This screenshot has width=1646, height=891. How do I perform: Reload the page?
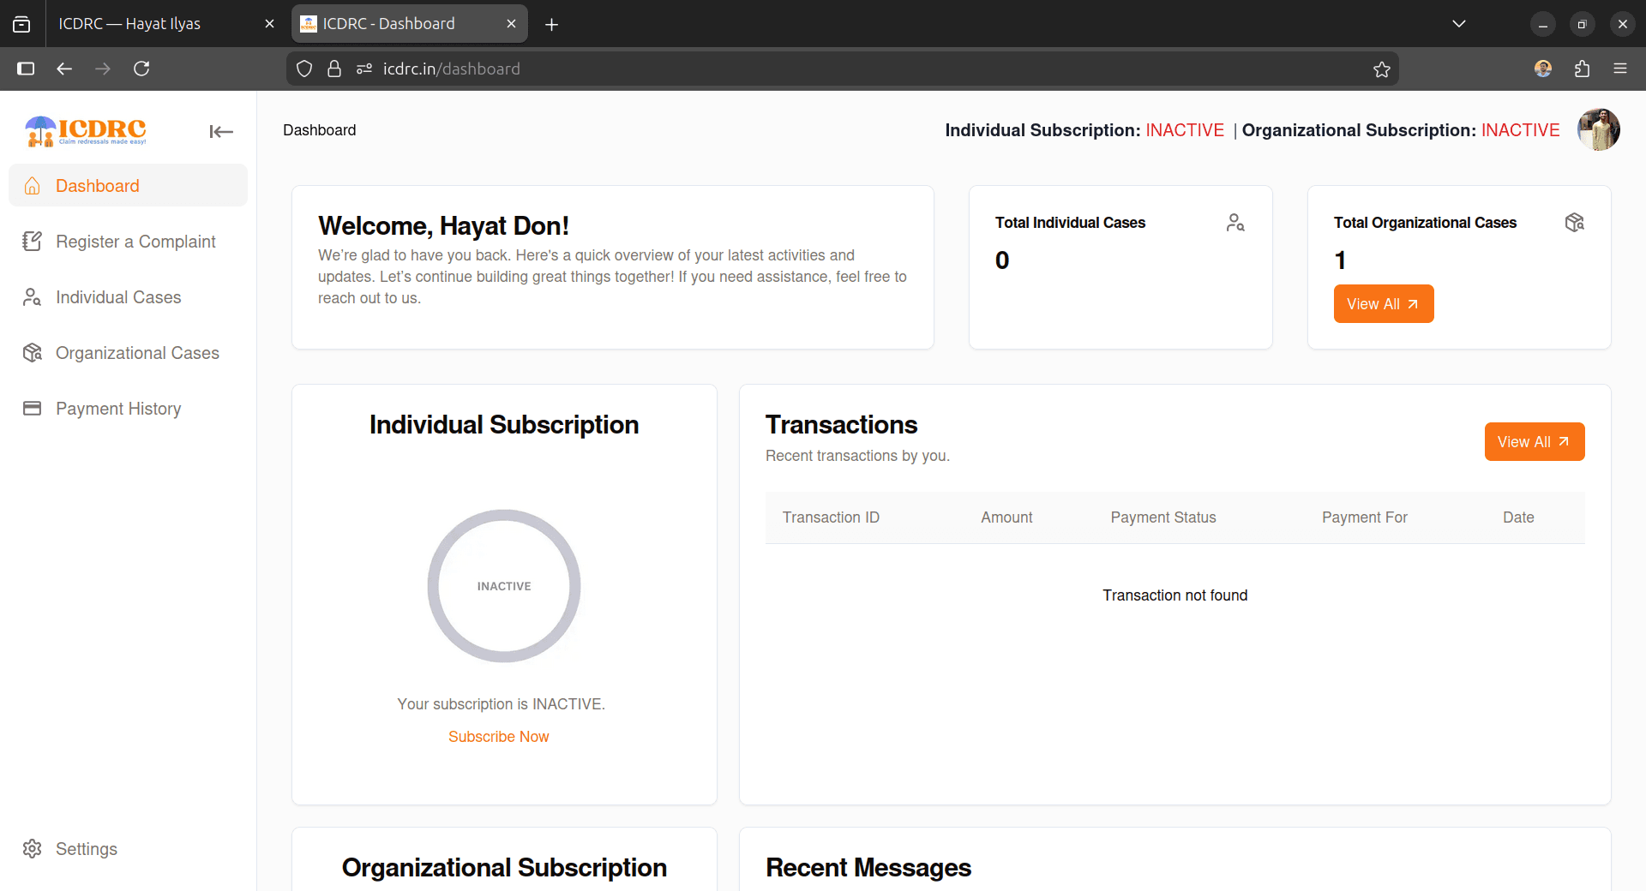pyautogui.click(x=142, y=69)
